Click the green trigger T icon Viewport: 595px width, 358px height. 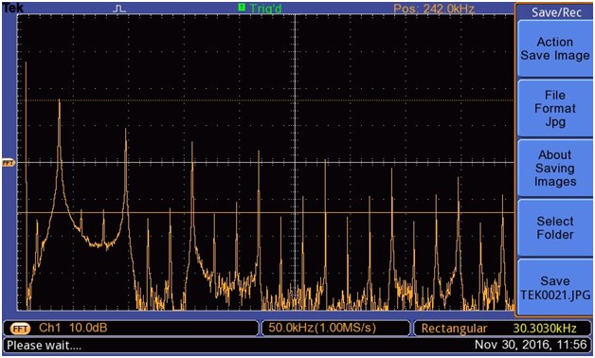coord(242,7)
